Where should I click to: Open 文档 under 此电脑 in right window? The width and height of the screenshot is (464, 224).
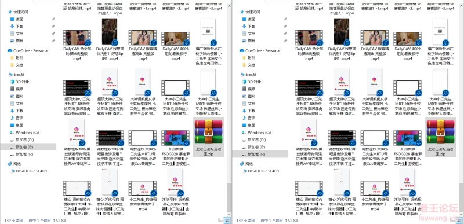pos(249,104)
